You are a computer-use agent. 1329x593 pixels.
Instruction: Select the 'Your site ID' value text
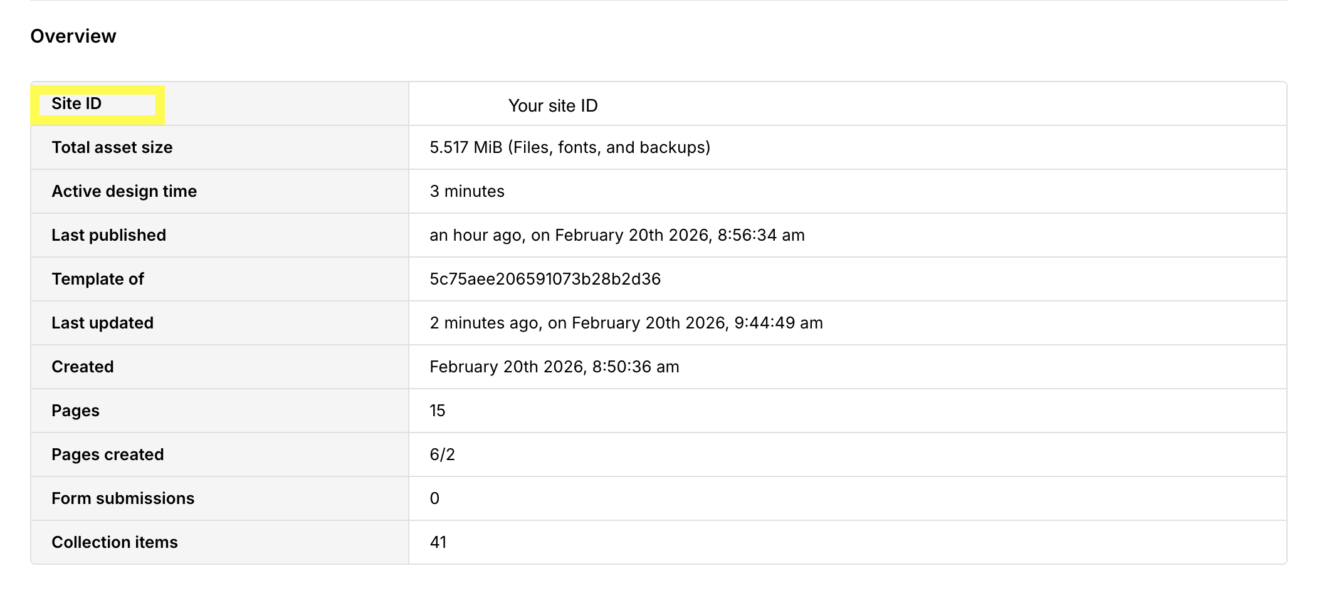(x=552, y=106)
